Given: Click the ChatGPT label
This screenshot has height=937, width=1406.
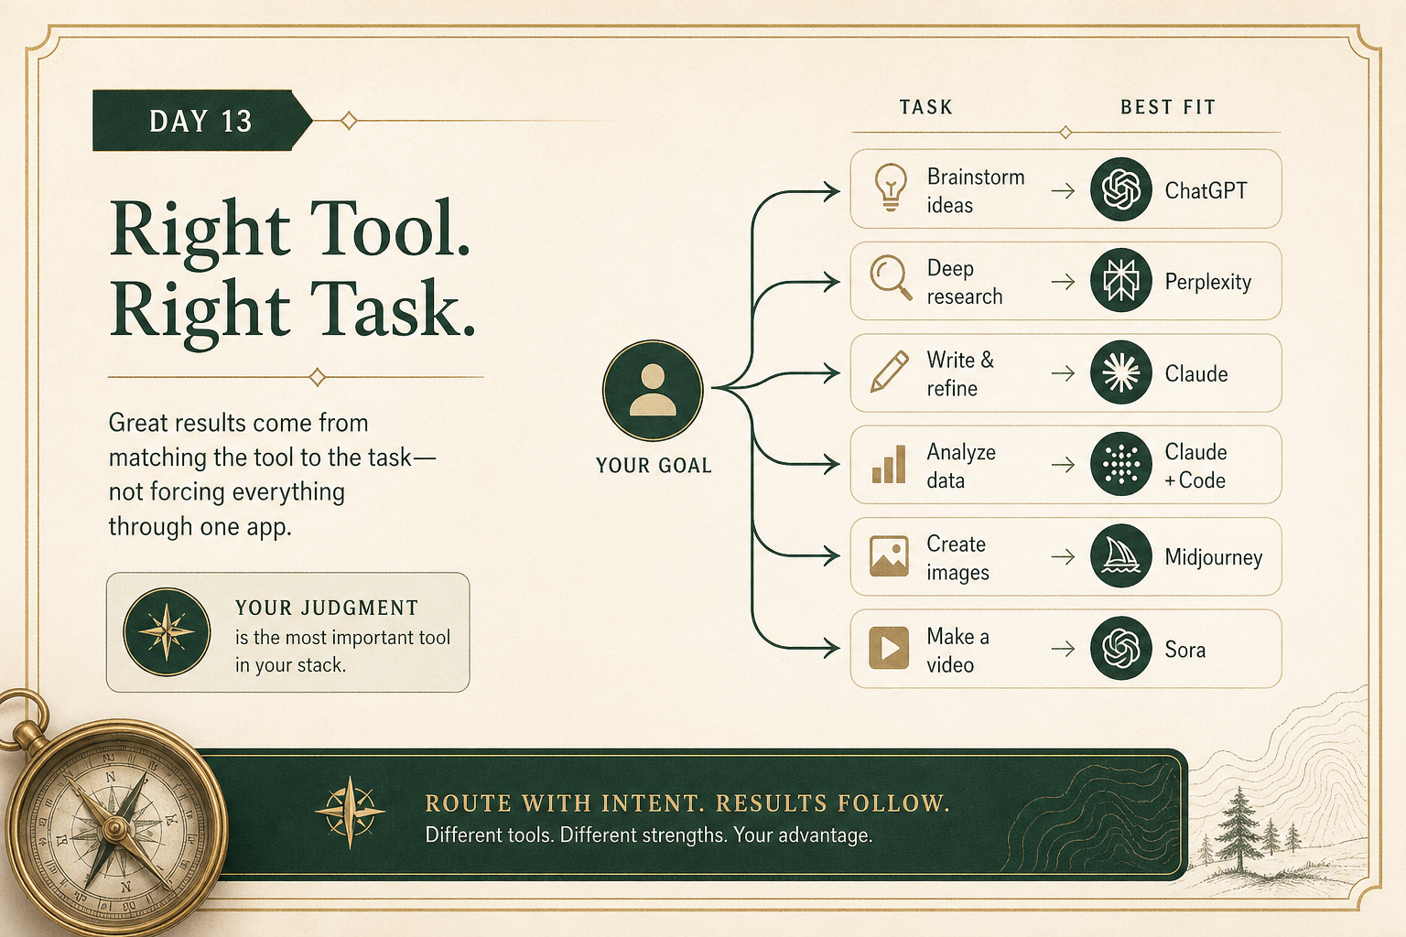Looking at the screenshot, I should [1206, 190].
